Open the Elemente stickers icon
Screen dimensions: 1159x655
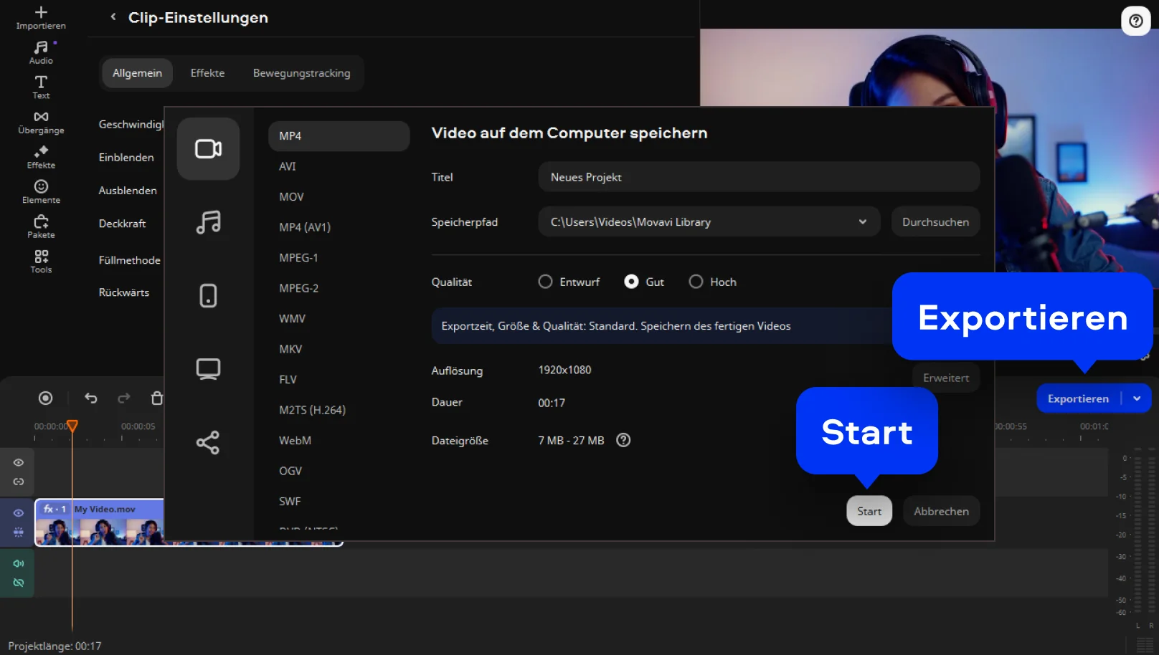(41, 191)
